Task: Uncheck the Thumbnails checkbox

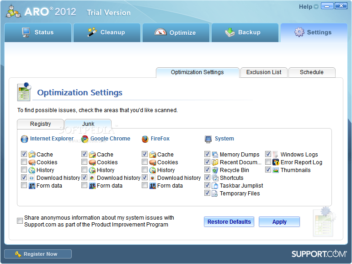Action: pyautogui.click(x=268, y=170)
